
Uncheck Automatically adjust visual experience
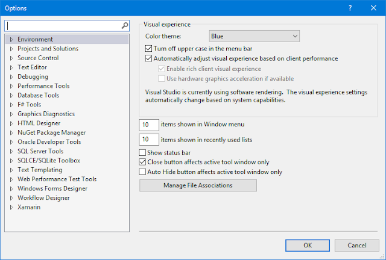point(148,58)
